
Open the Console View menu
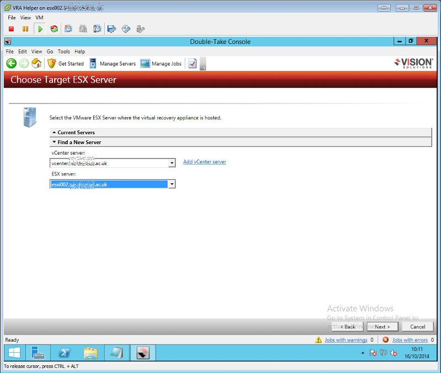[x=36, y=51]
